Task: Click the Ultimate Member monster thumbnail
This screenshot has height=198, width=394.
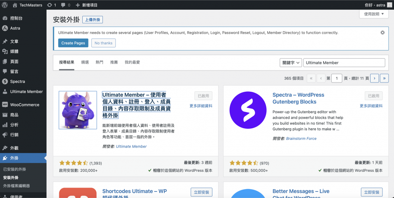Action: coord(78,110)
